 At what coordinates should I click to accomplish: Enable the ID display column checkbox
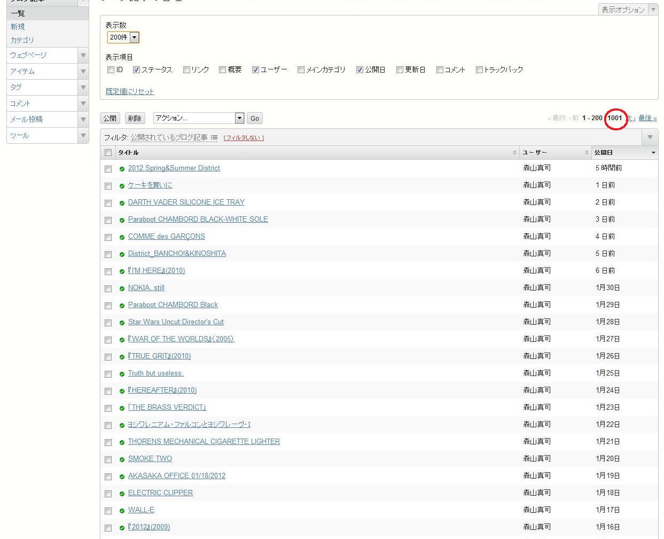[111, 70]
